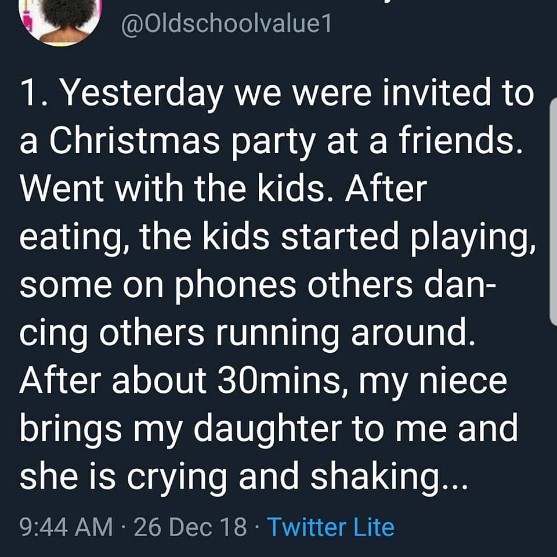Click the 26 Dec 18 date
Viewport: 557px width, 557px height.
pyautogui.click(x=190, y=527)
